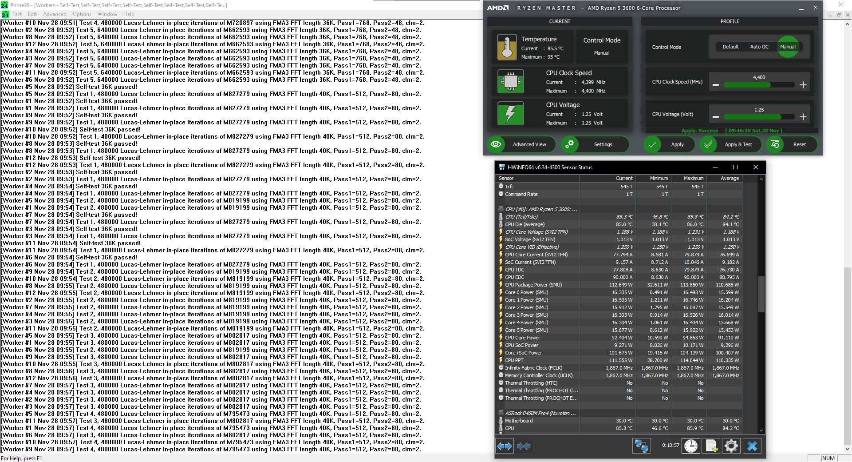Click the HWiNFO scrollbar down arrow
The width and height of the screenshot is (852, 462).
(761, 430)
